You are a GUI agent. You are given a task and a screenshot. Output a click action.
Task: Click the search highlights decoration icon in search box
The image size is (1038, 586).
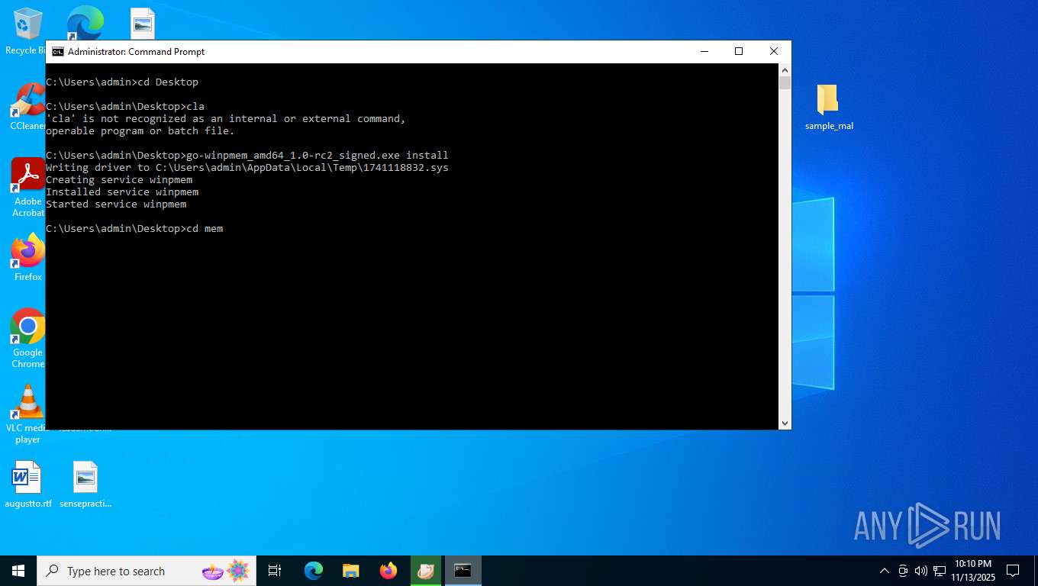pos(226,571)
